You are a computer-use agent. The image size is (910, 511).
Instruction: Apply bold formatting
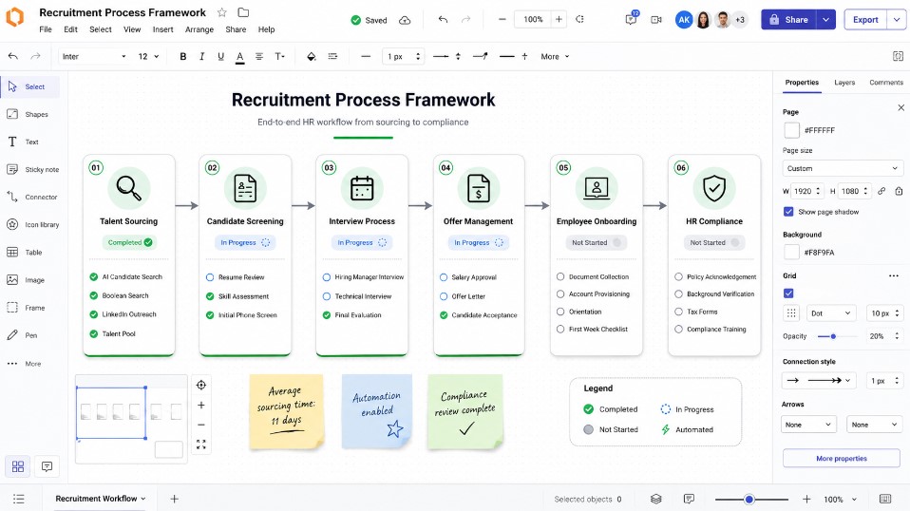182,56
